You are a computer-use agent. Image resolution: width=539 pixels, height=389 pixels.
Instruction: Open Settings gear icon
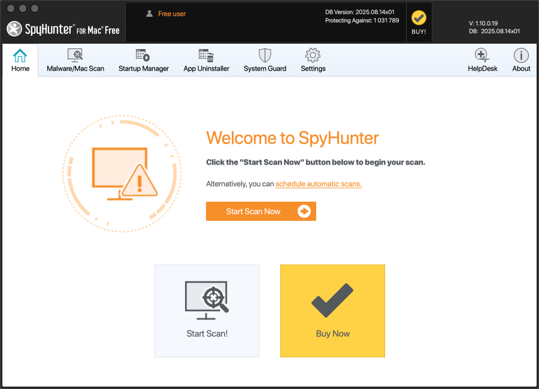point(313,56)
